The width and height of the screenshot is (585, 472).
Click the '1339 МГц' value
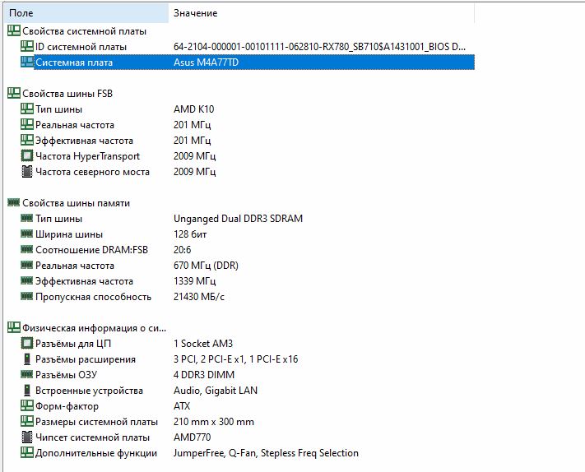tap(195, 281)
